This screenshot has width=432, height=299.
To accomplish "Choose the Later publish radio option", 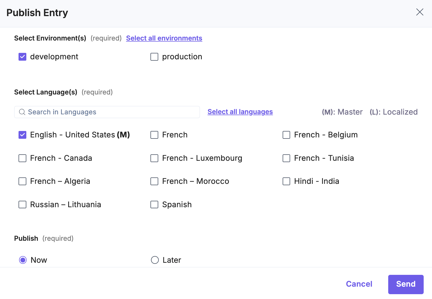I will 155,260.
